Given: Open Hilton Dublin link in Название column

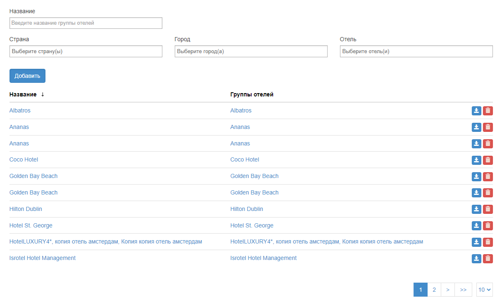Looking at the screenshot, I should pyautogui.click(x=26, y=209).
